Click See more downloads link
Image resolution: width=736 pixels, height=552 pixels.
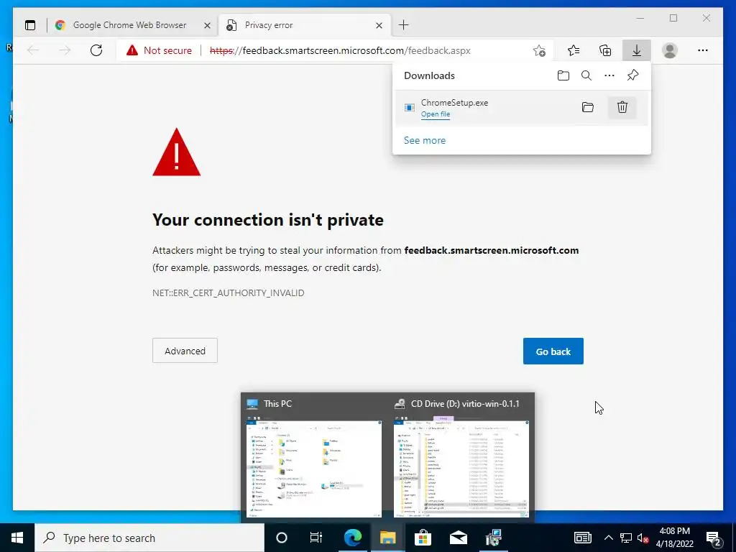[425, 140]
